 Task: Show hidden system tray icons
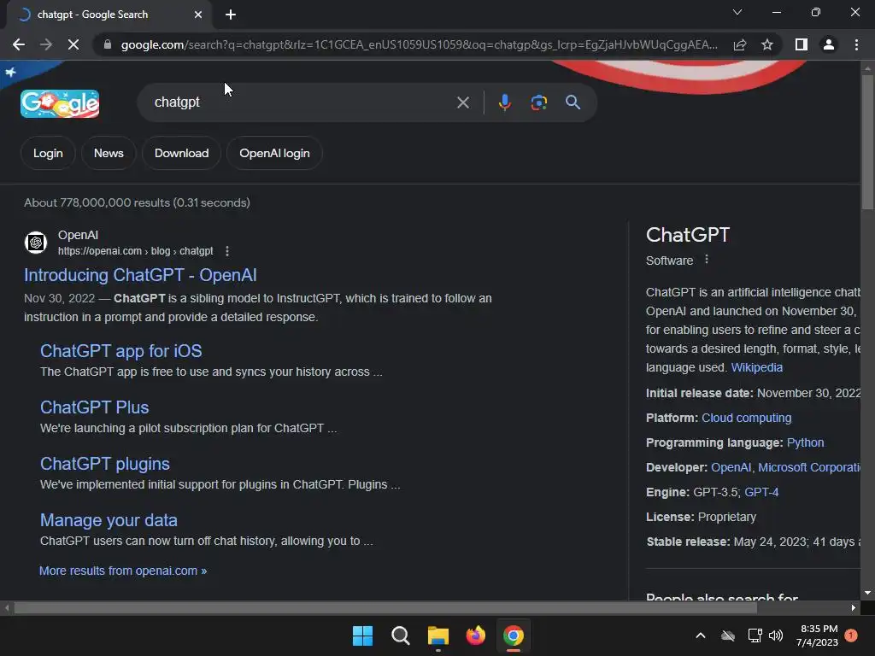701,635
